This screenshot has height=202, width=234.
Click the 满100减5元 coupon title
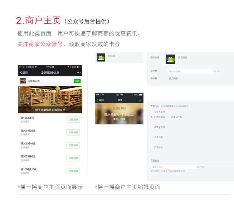click(x=27, y=118)
